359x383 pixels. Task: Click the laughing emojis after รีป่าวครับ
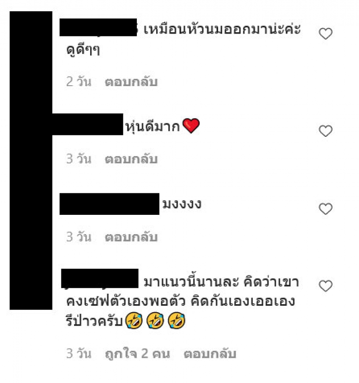(155, 320)
